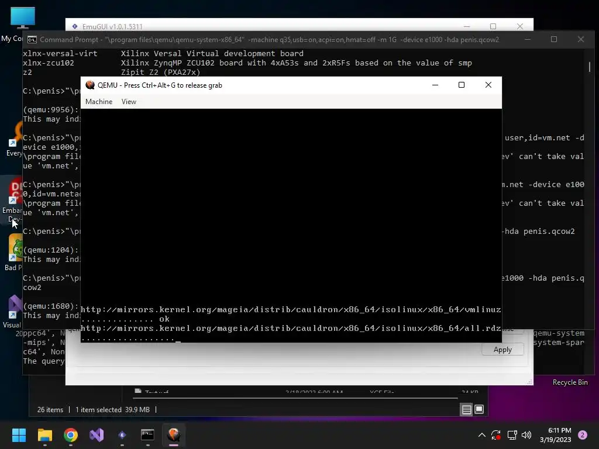Click the Apply button in EmuGUI
This screenshot has width=599, height=449.
(x=502, y=350)
